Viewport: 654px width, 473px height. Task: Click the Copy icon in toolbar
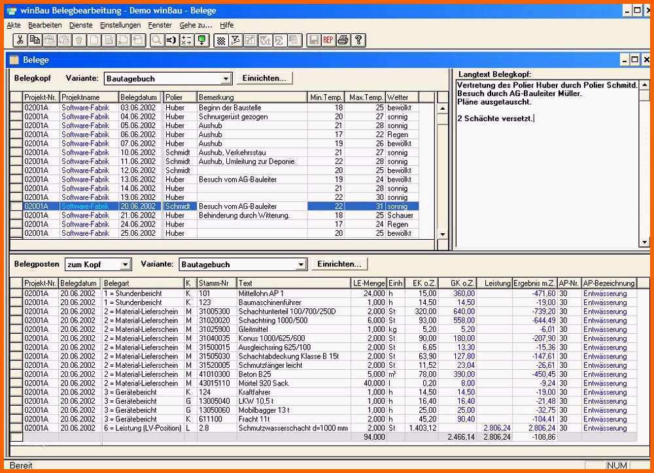click(35, 40)
